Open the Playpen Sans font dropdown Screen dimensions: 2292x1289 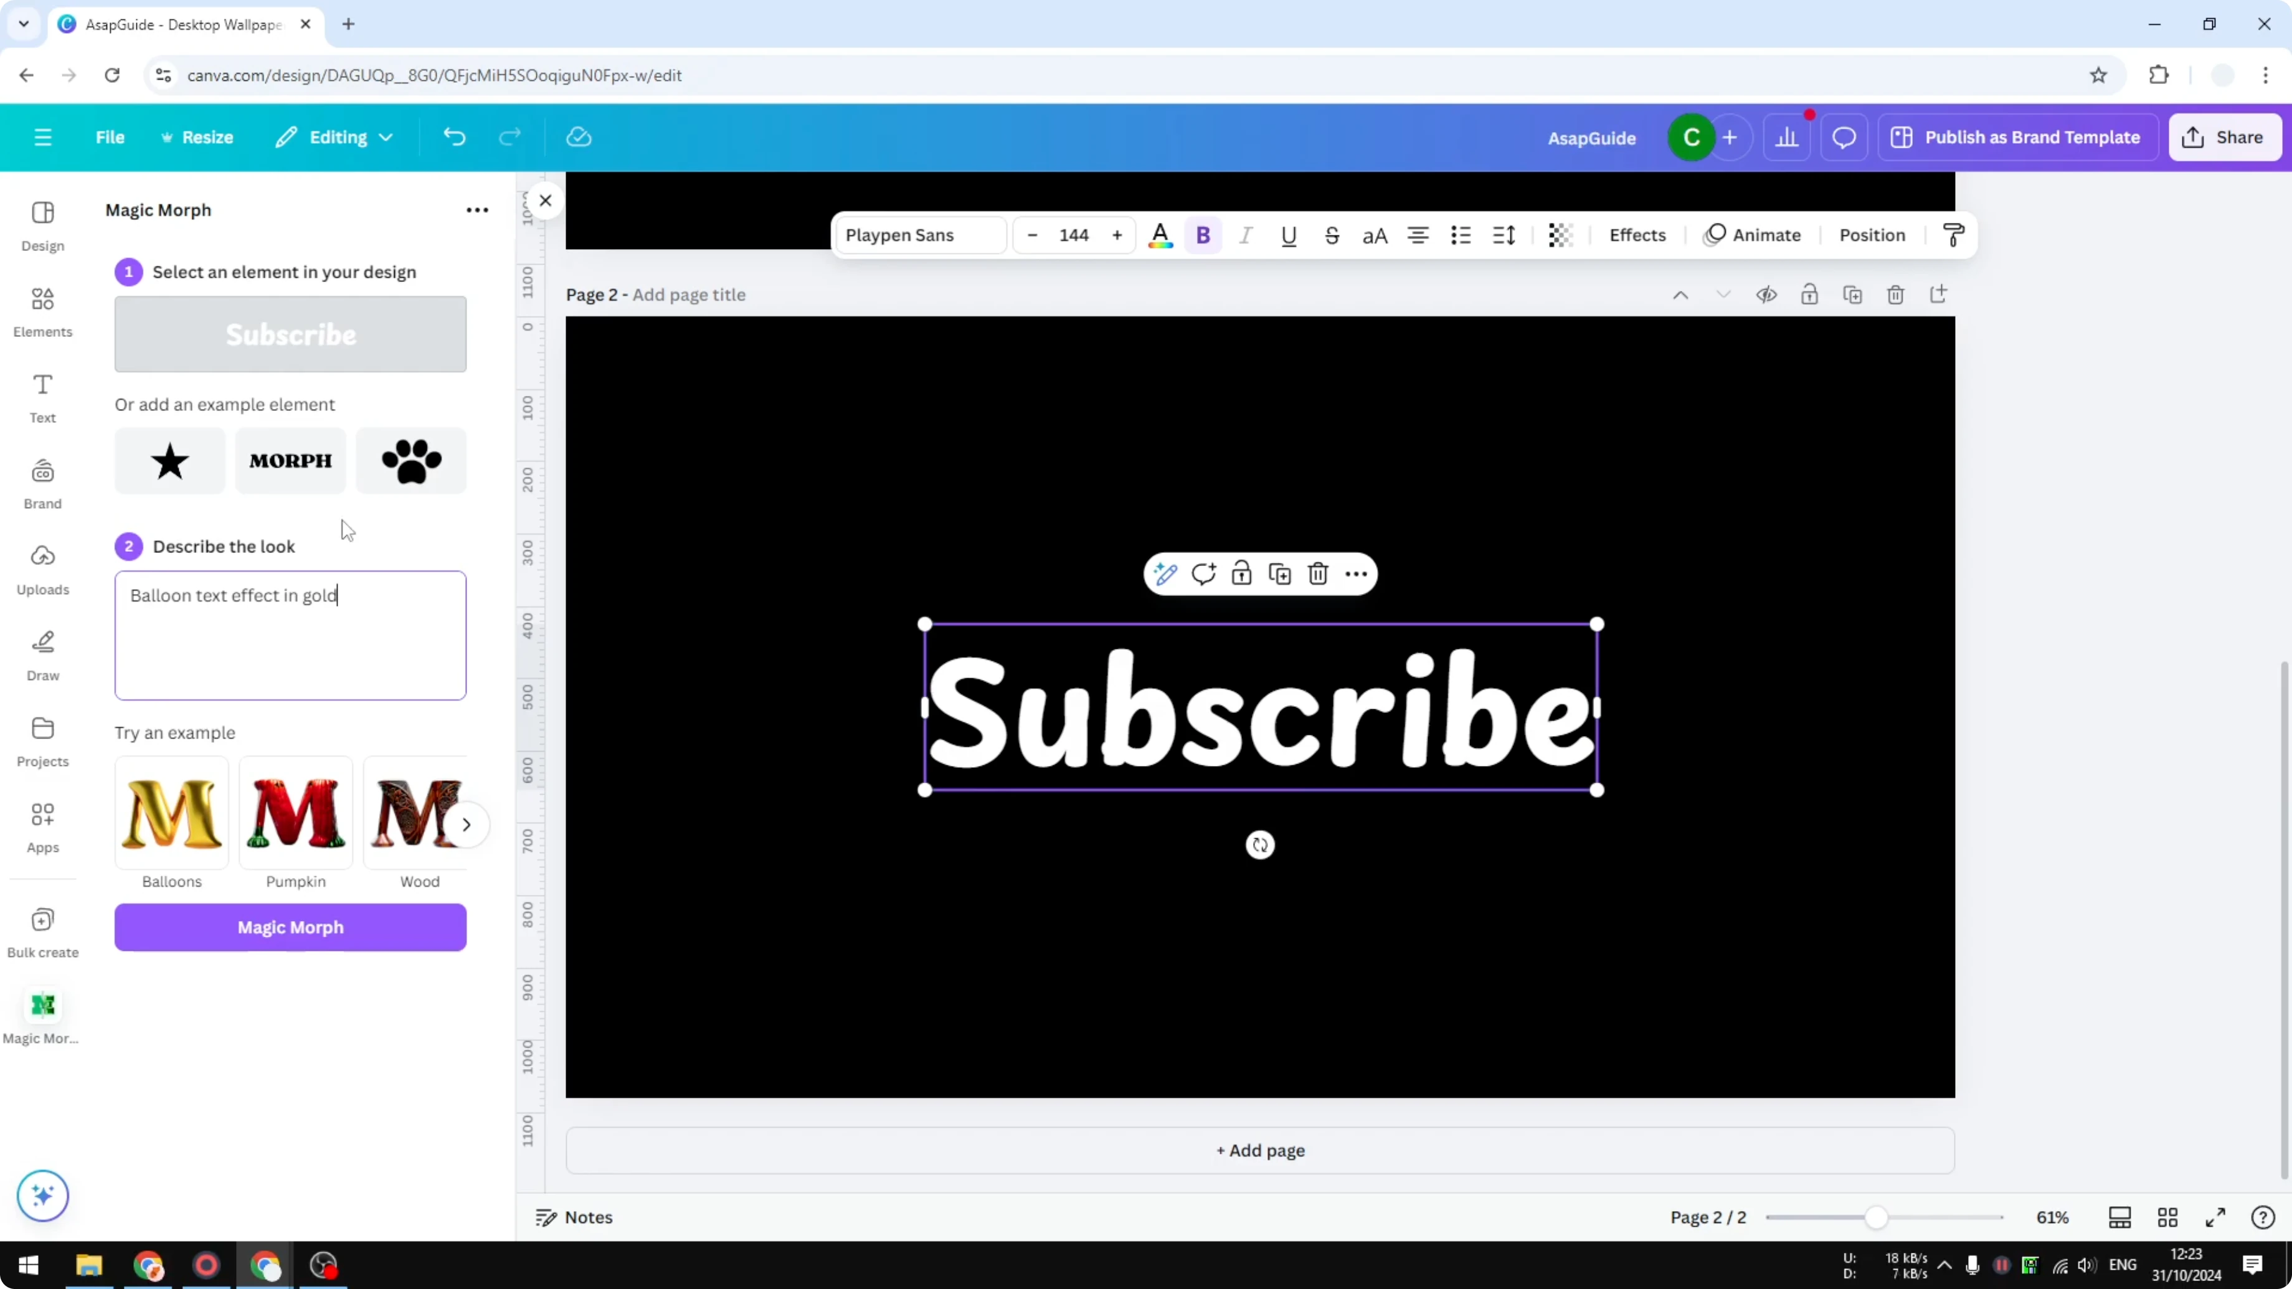[921, 235]
